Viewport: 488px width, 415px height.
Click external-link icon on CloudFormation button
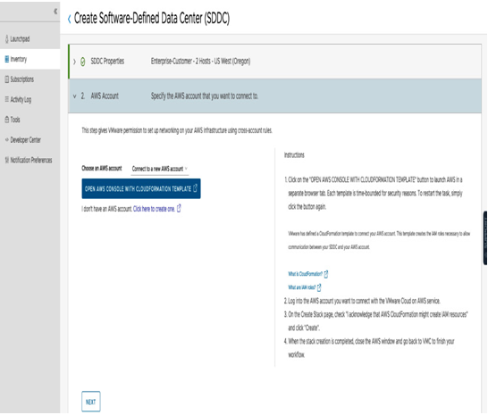[x=195, y=188]
